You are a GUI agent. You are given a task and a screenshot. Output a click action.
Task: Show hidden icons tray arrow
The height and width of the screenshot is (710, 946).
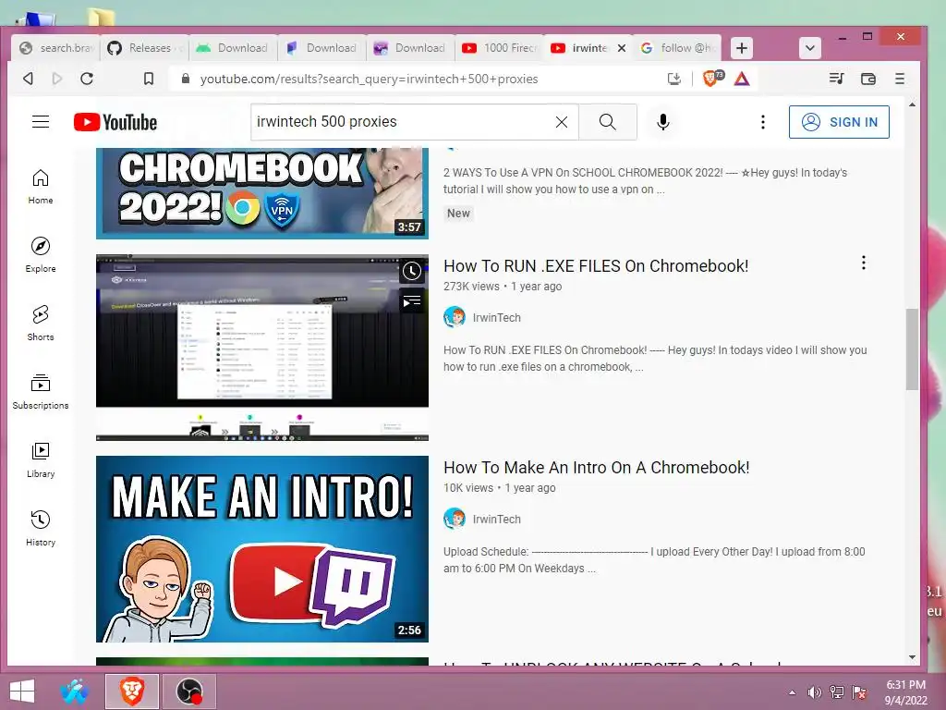[792, 692]
